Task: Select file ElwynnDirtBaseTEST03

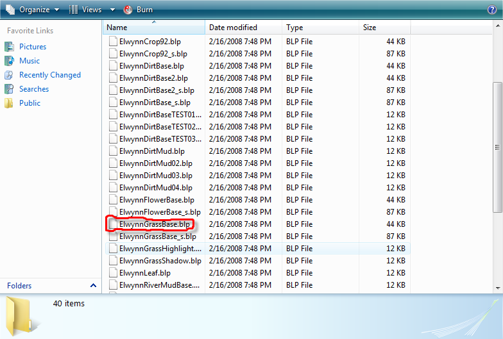Action: 160,139
